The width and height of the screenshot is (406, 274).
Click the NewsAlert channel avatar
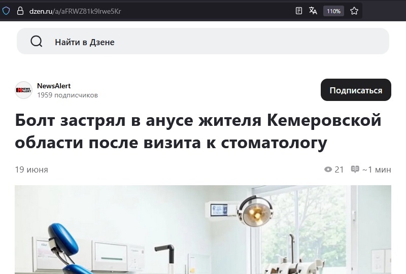23,90
